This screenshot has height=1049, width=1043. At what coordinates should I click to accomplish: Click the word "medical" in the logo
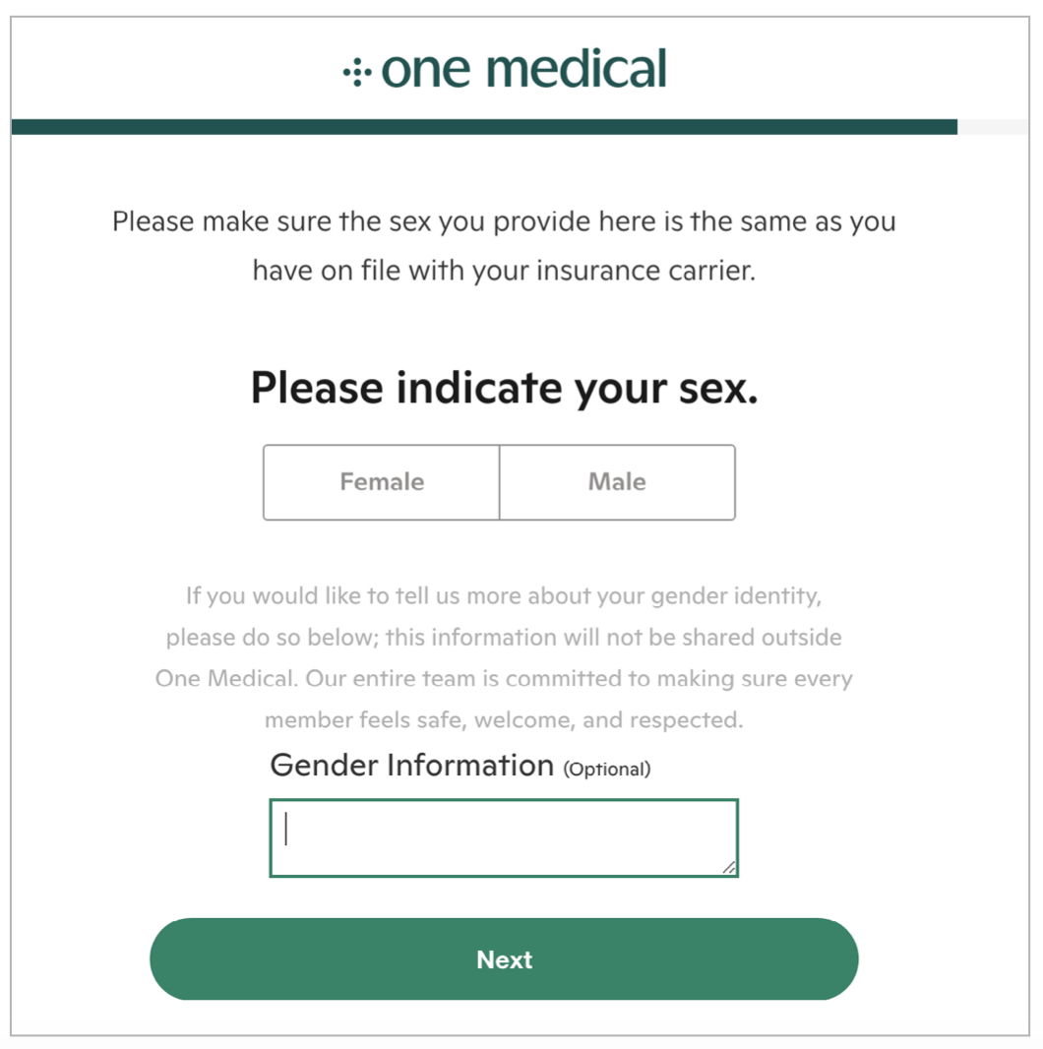click(576, 69)
